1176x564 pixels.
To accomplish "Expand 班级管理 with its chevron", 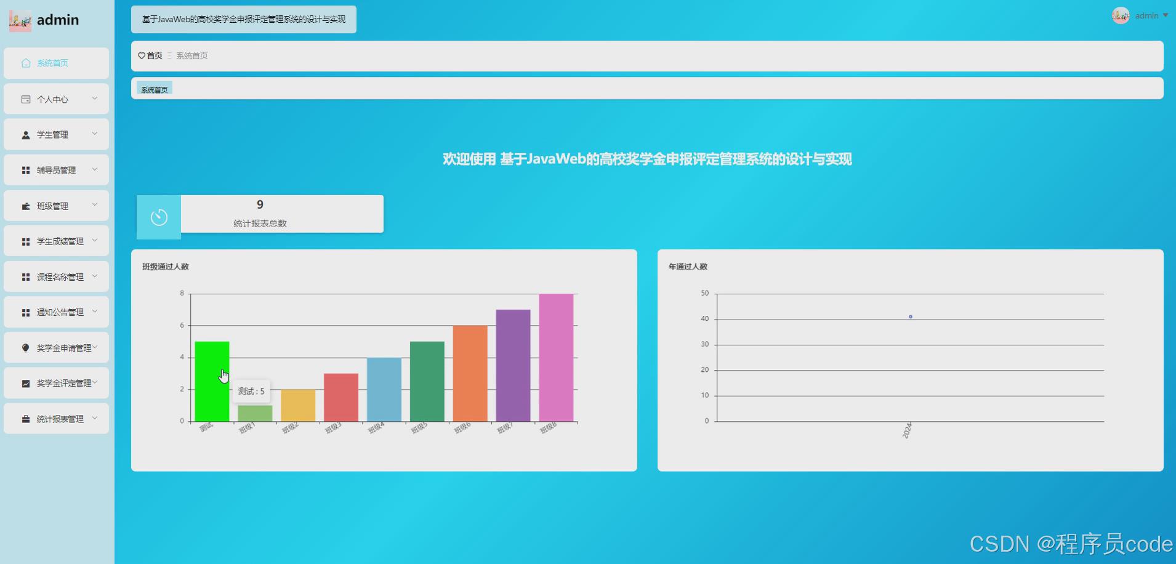I will click(95, 205).
